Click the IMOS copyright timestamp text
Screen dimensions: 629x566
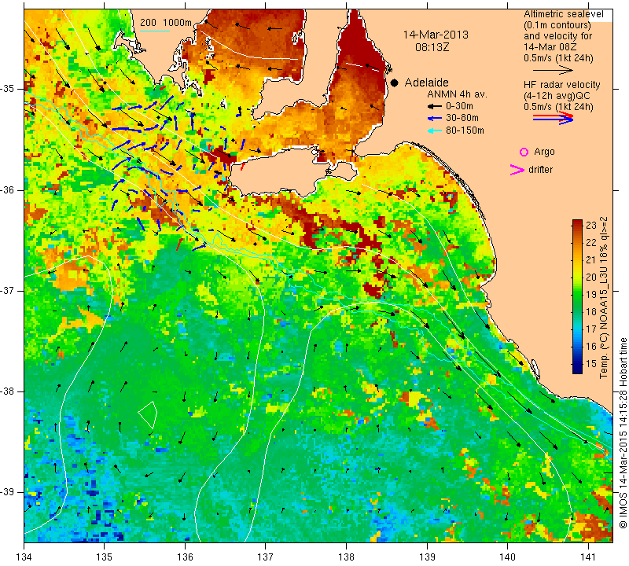tap(623, 432)
